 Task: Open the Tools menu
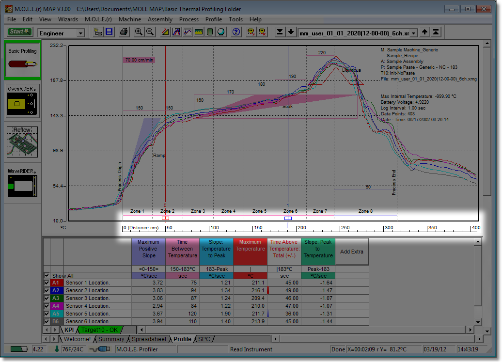235,19
